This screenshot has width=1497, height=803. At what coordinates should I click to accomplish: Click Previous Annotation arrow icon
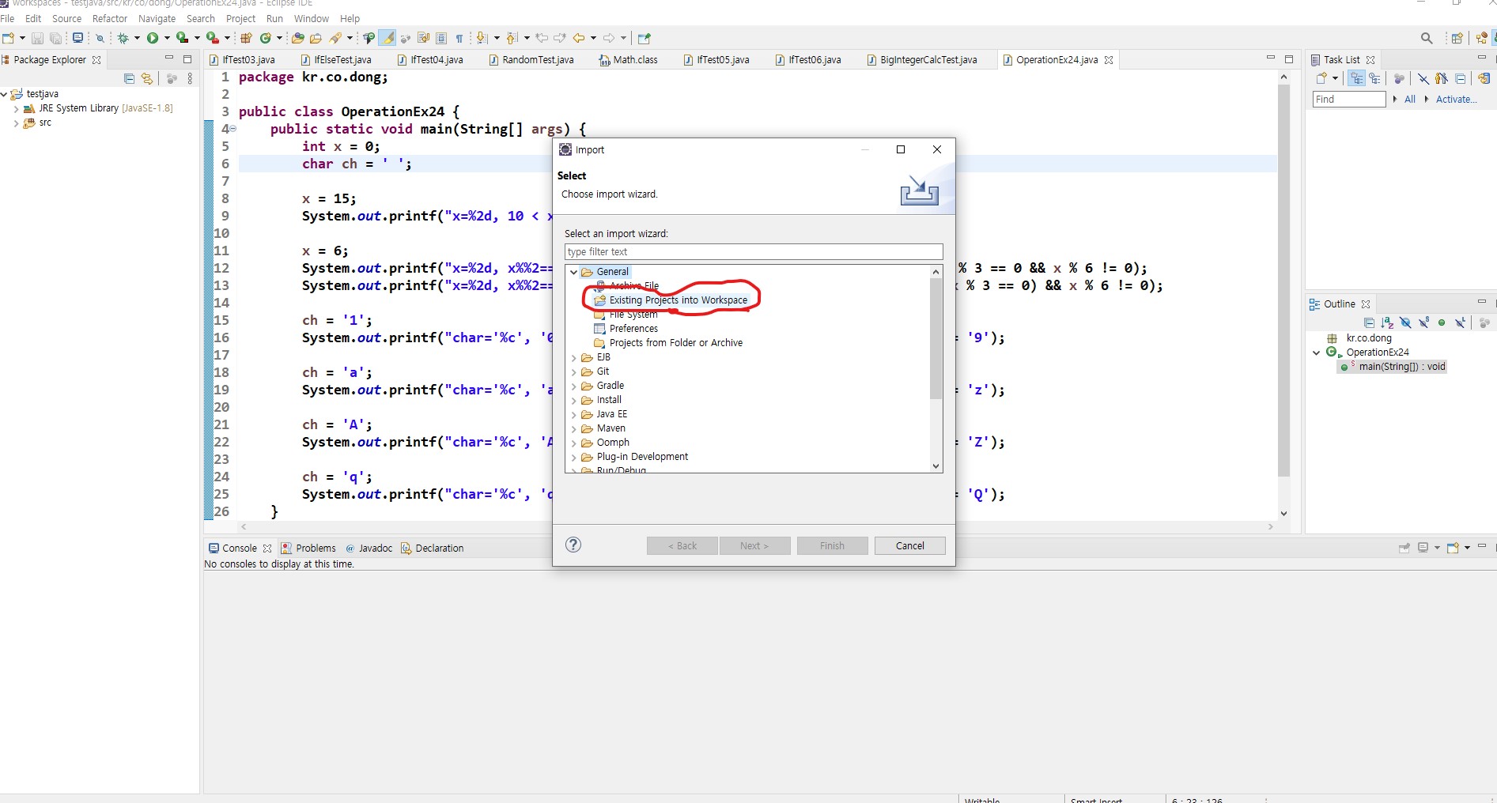[x=511, y=38]
